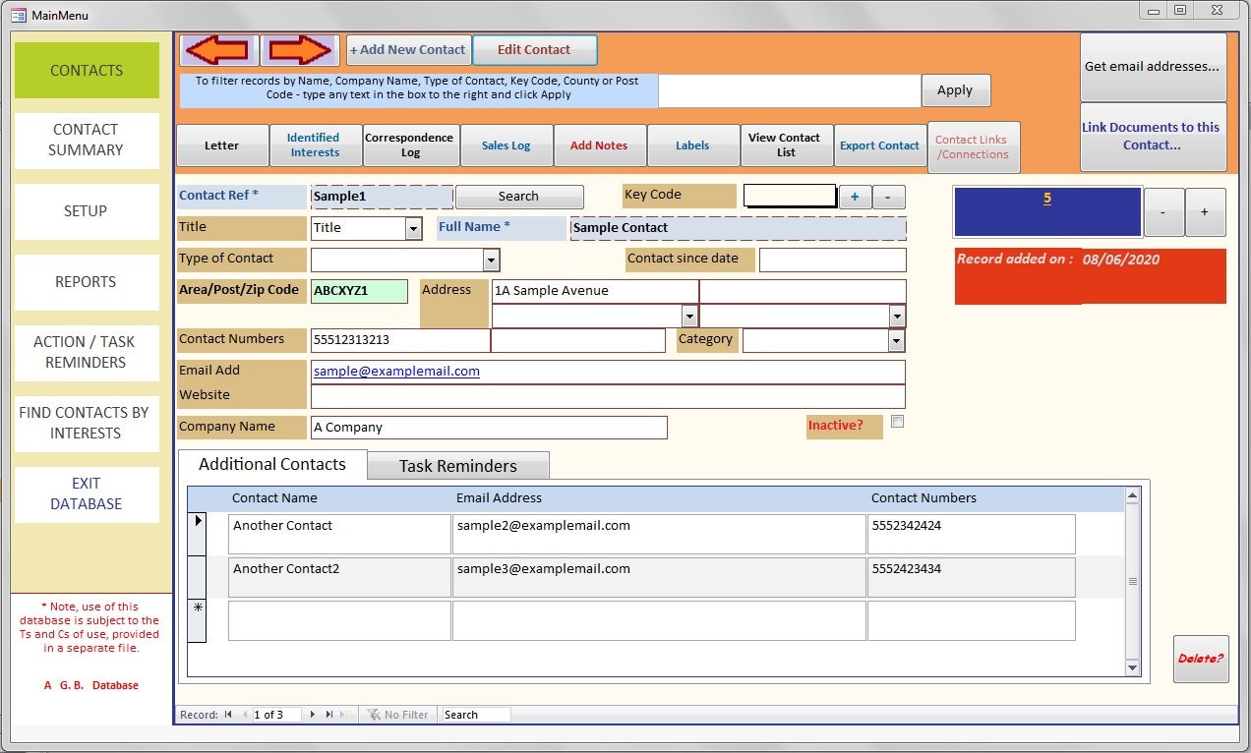Open the Category dropdown
Viewport: 1251px width, 753px height.
[896, 340]
